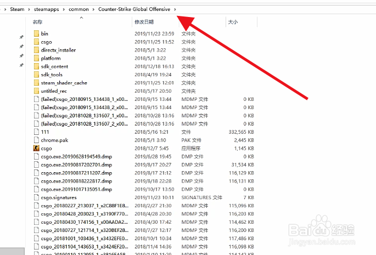This screenshot has width=376, height=255.
Task: Select the file name csgo.signatures
Action: pos(59,197)
